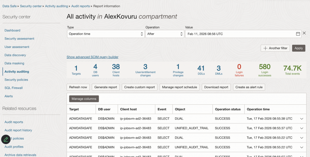Click the plus icon on Another filter
This screenshot has width=310, height=157.
coord(265,48)
